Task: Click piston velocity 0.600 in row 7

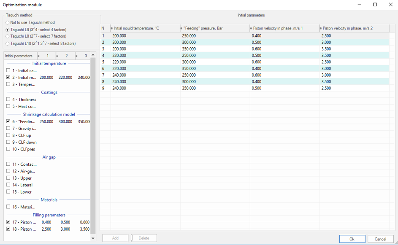Action: (284, 75)
